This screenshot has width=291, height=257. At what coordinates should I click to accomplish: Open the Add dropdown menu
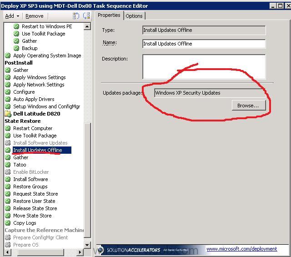click(x=12, y=16)
